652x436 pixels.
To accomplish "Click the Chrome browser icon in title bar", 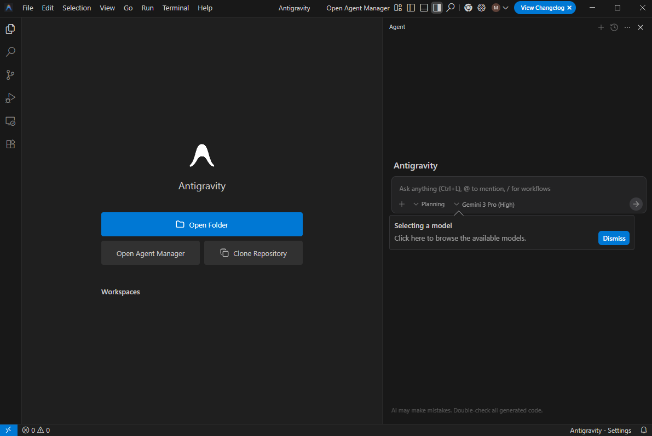I will 468,8.
